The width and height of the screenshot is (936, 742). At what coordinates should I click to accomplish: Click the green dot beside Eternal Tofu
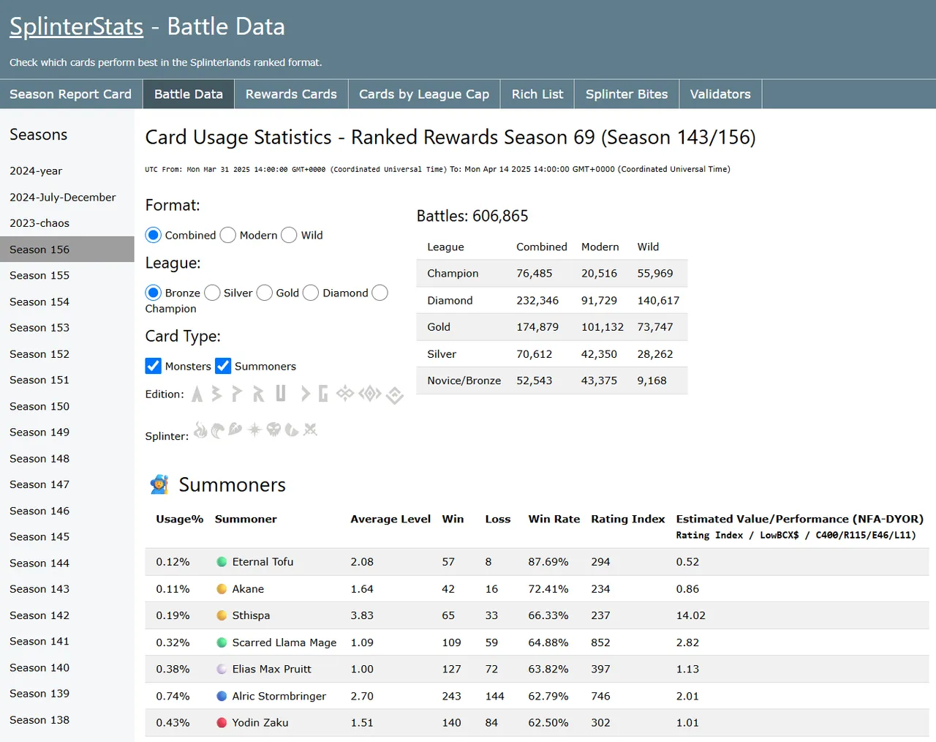tap(222, 562)
